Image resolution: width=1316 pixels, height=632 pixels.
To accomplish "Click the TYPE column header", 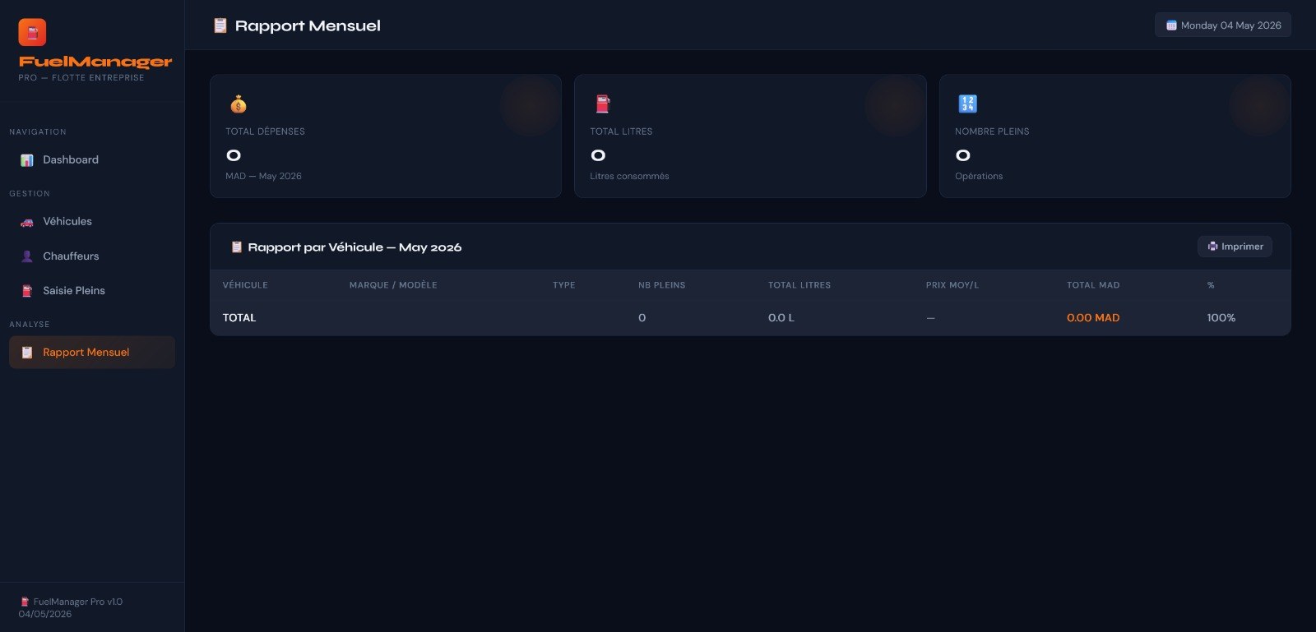I will [564, 285].
